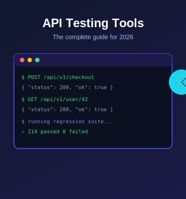
Task: Click the running regression suite text
Action: [70, 122]
